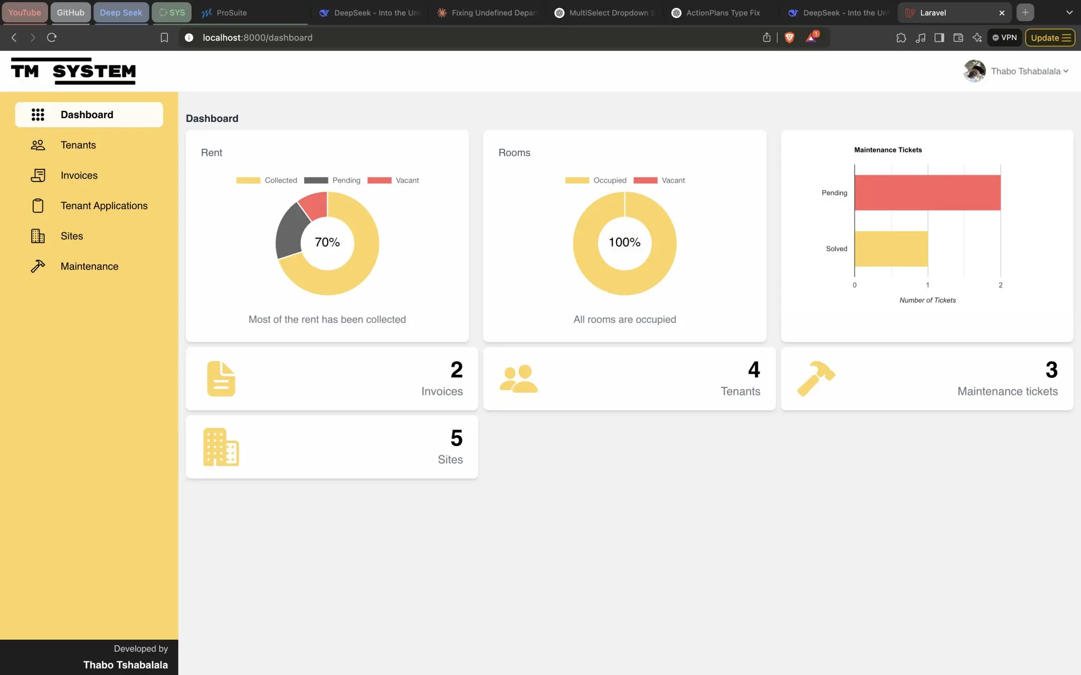Open Tenant Applications via clipboard icon

tap(38, 205)
